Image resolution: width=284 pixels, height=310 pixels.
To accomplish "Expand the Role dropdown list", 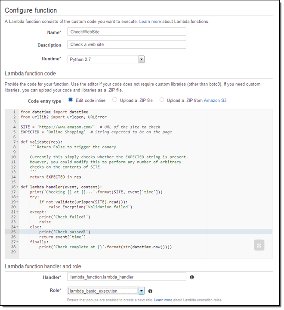I will pyautogui.click(x=142, y=291).
